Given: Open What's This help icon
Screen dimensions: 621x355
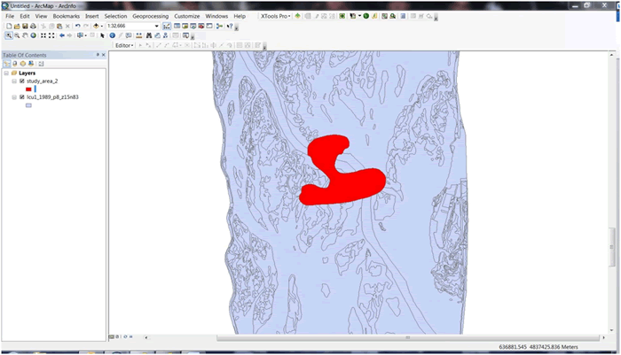Looking at the screenshot, I should tap(230, 26).
